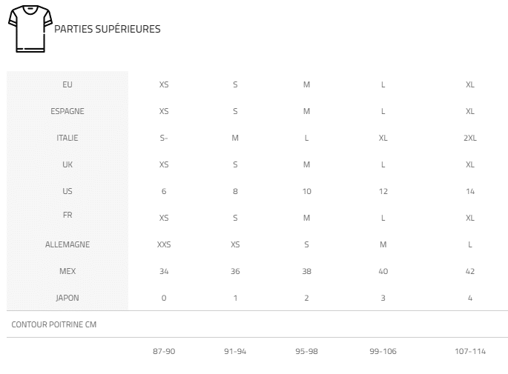Select the XXS cell in Allemagne row
This screenshot has width=508, height=374.
[164, 244]
